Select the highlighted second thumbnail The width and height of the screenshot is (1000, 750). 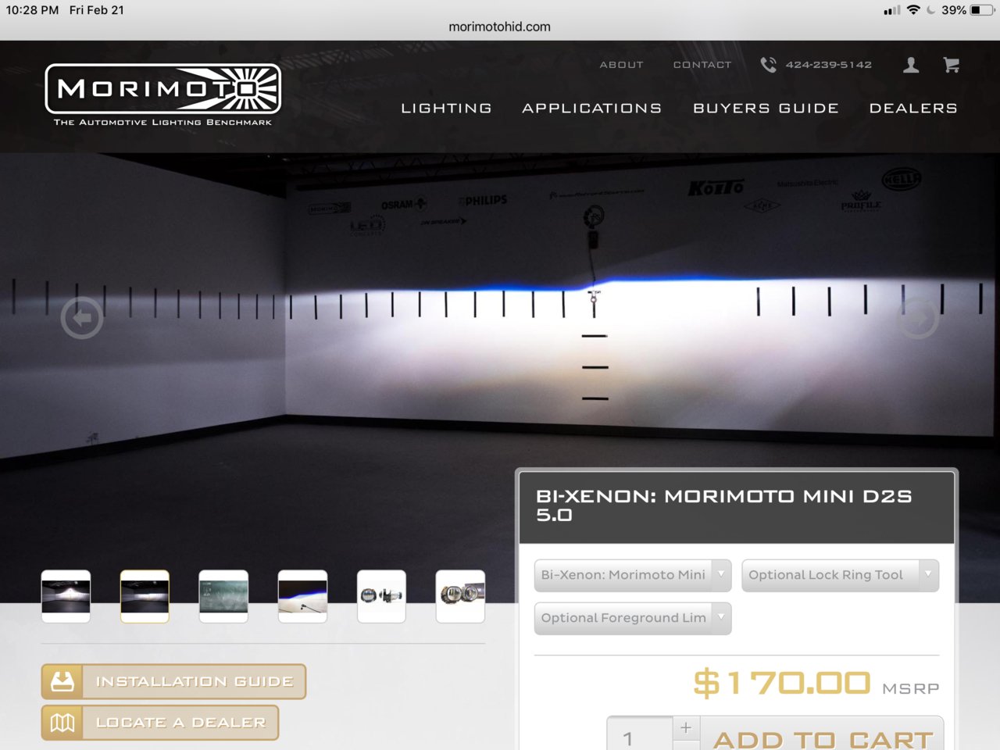pos(145,596)
